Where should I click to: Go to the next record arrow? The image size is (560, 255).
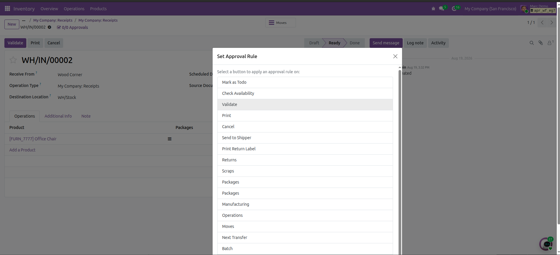coord(552,22)
